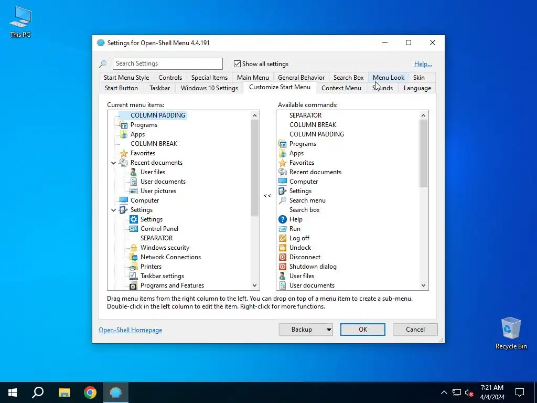Click the Search menu magnifier icon
The width and height of the screenshot is (537, 403).
point(283,200)
